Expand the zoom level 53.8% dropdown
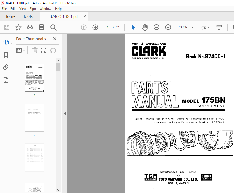The height and width of the screenshot is (193, 234). click(x=192, y=27)
